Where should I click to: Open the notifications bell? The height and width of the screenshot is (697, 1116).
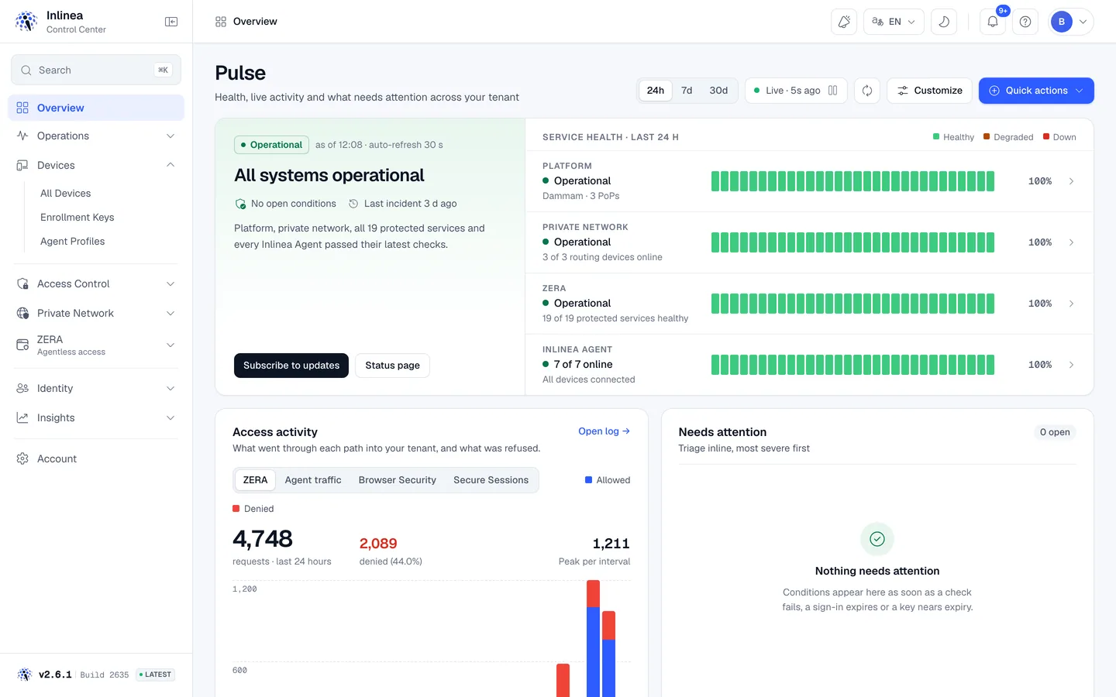(x=993, y=22)
